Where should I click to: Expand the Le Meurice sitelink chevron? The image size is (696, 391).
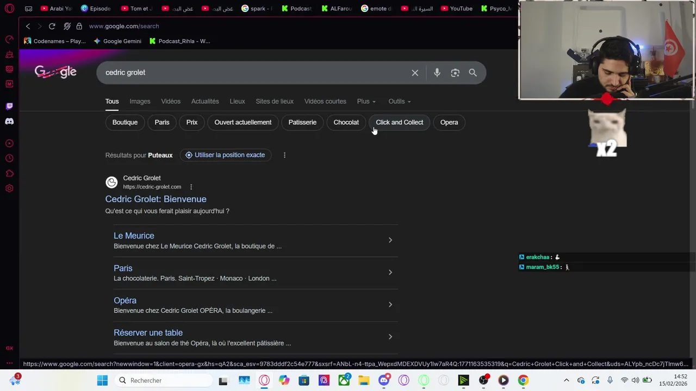tap(390, 240)
